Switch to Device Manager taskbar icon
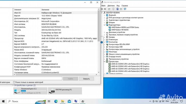Screen dimensions: 186x104 pos(83,101)
